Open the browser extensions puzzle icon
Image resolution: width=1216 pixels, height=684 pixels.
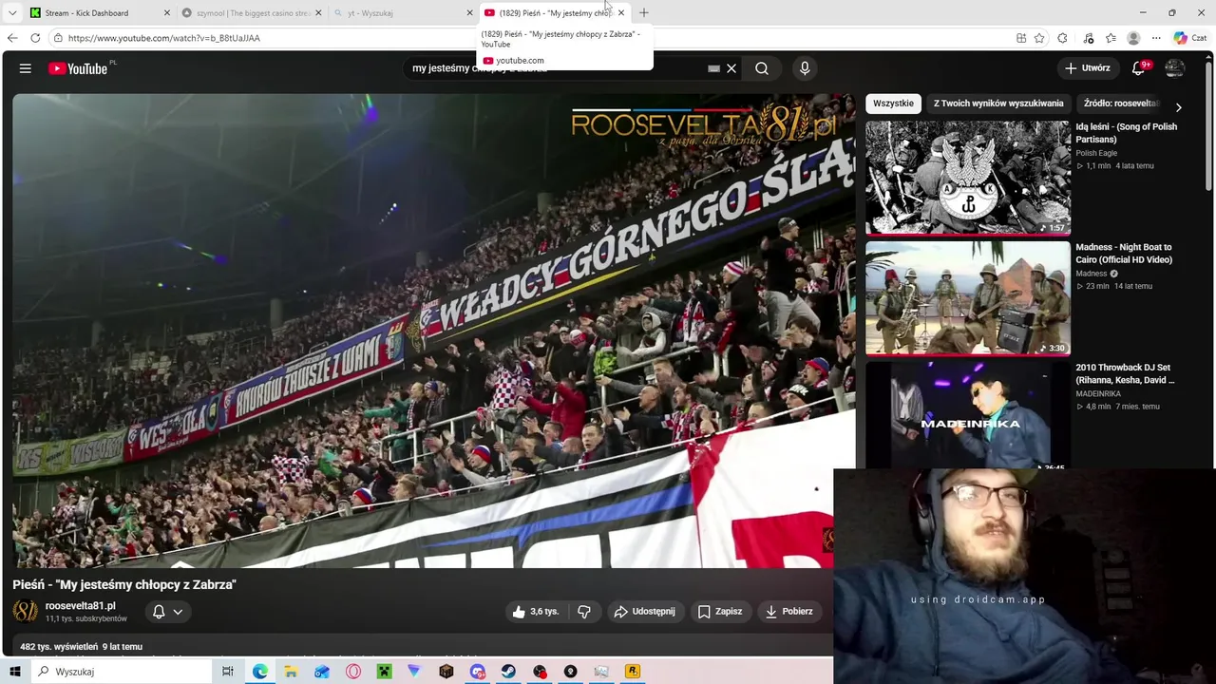(x=1063, y=38)
